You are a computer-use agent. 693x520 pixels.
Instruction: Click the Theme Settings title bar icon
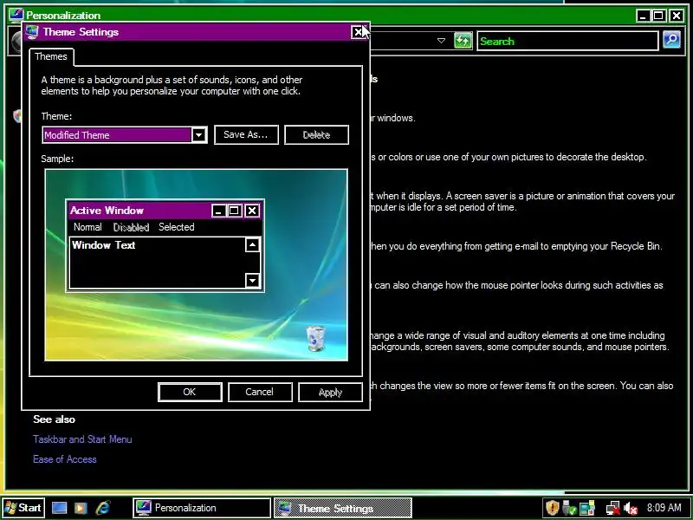32,32
